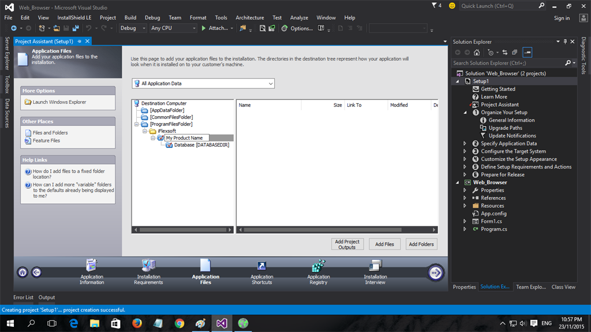Click Save All toolbar icon
591x332 pixels.
point(76,28)
